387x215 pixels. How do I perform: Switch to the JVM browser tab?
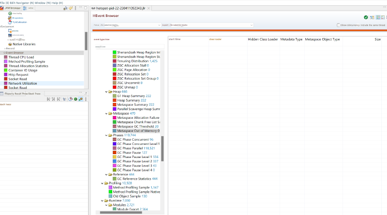click(11, 8)
